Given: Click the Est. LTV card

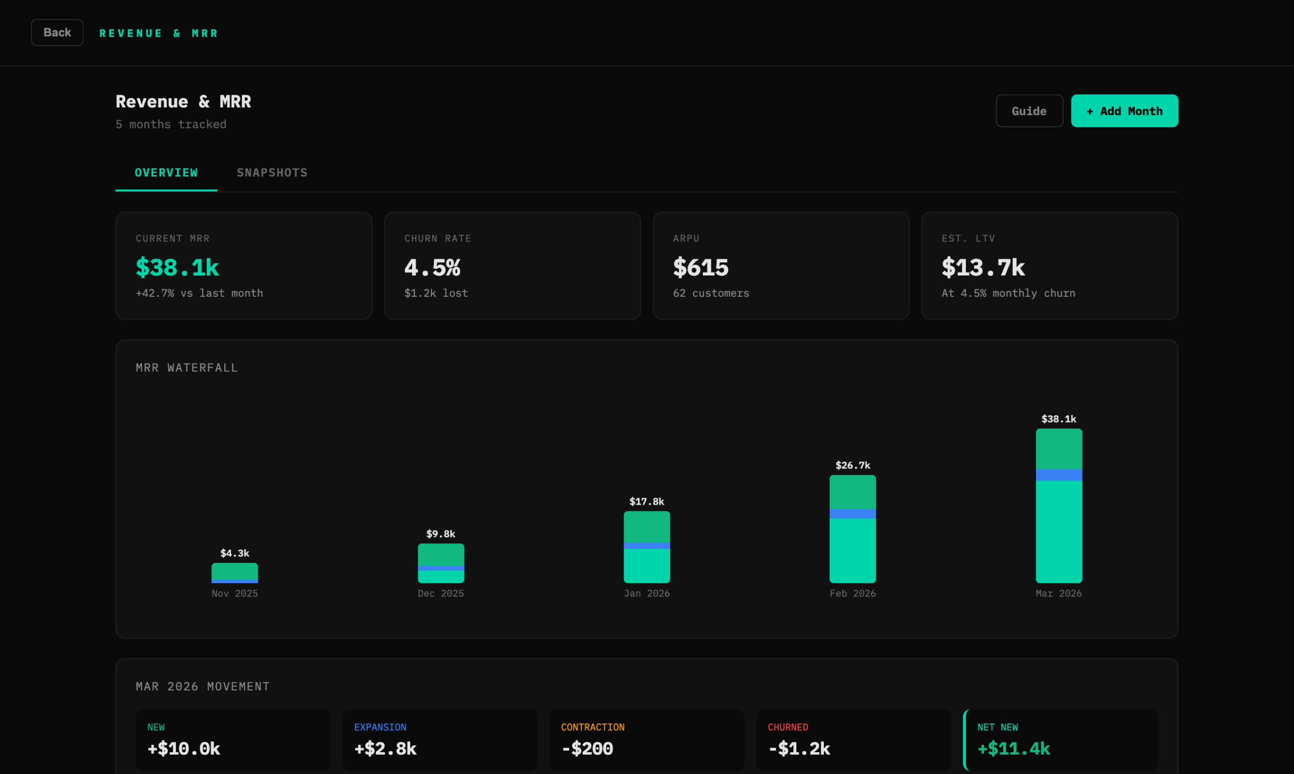Looking at the screenshot, I should 1049,265.
